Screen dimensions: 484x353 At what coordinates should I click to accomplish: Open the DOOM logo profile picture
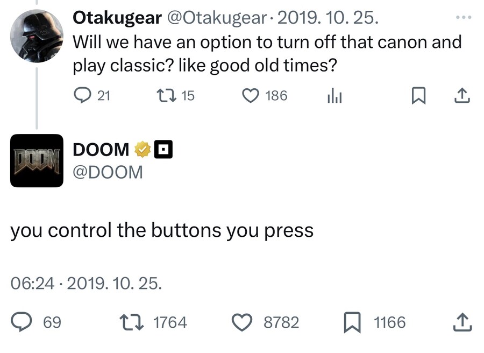coord(37,160)
